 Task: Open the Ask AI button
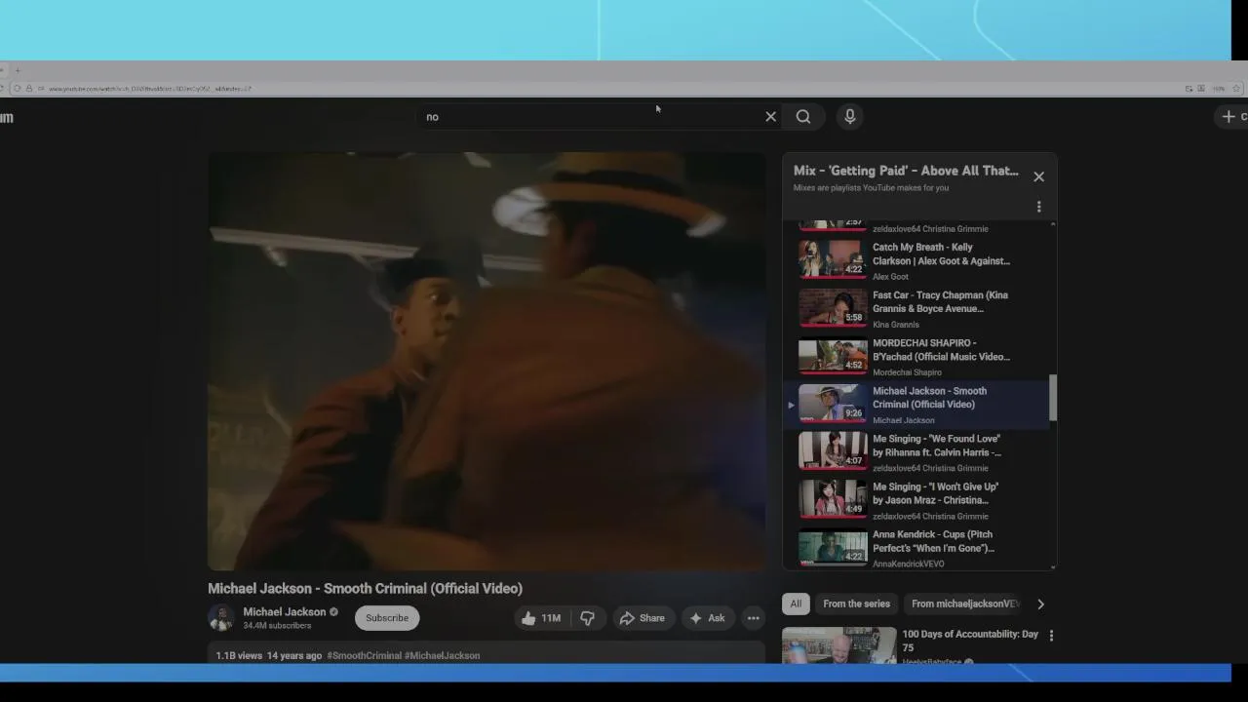point(707,618)
